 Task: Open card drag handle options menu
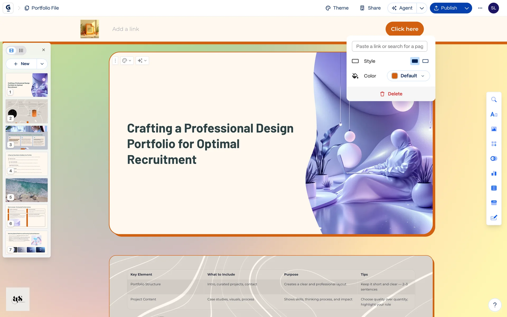pyautogui.click(x=115, y=61)
